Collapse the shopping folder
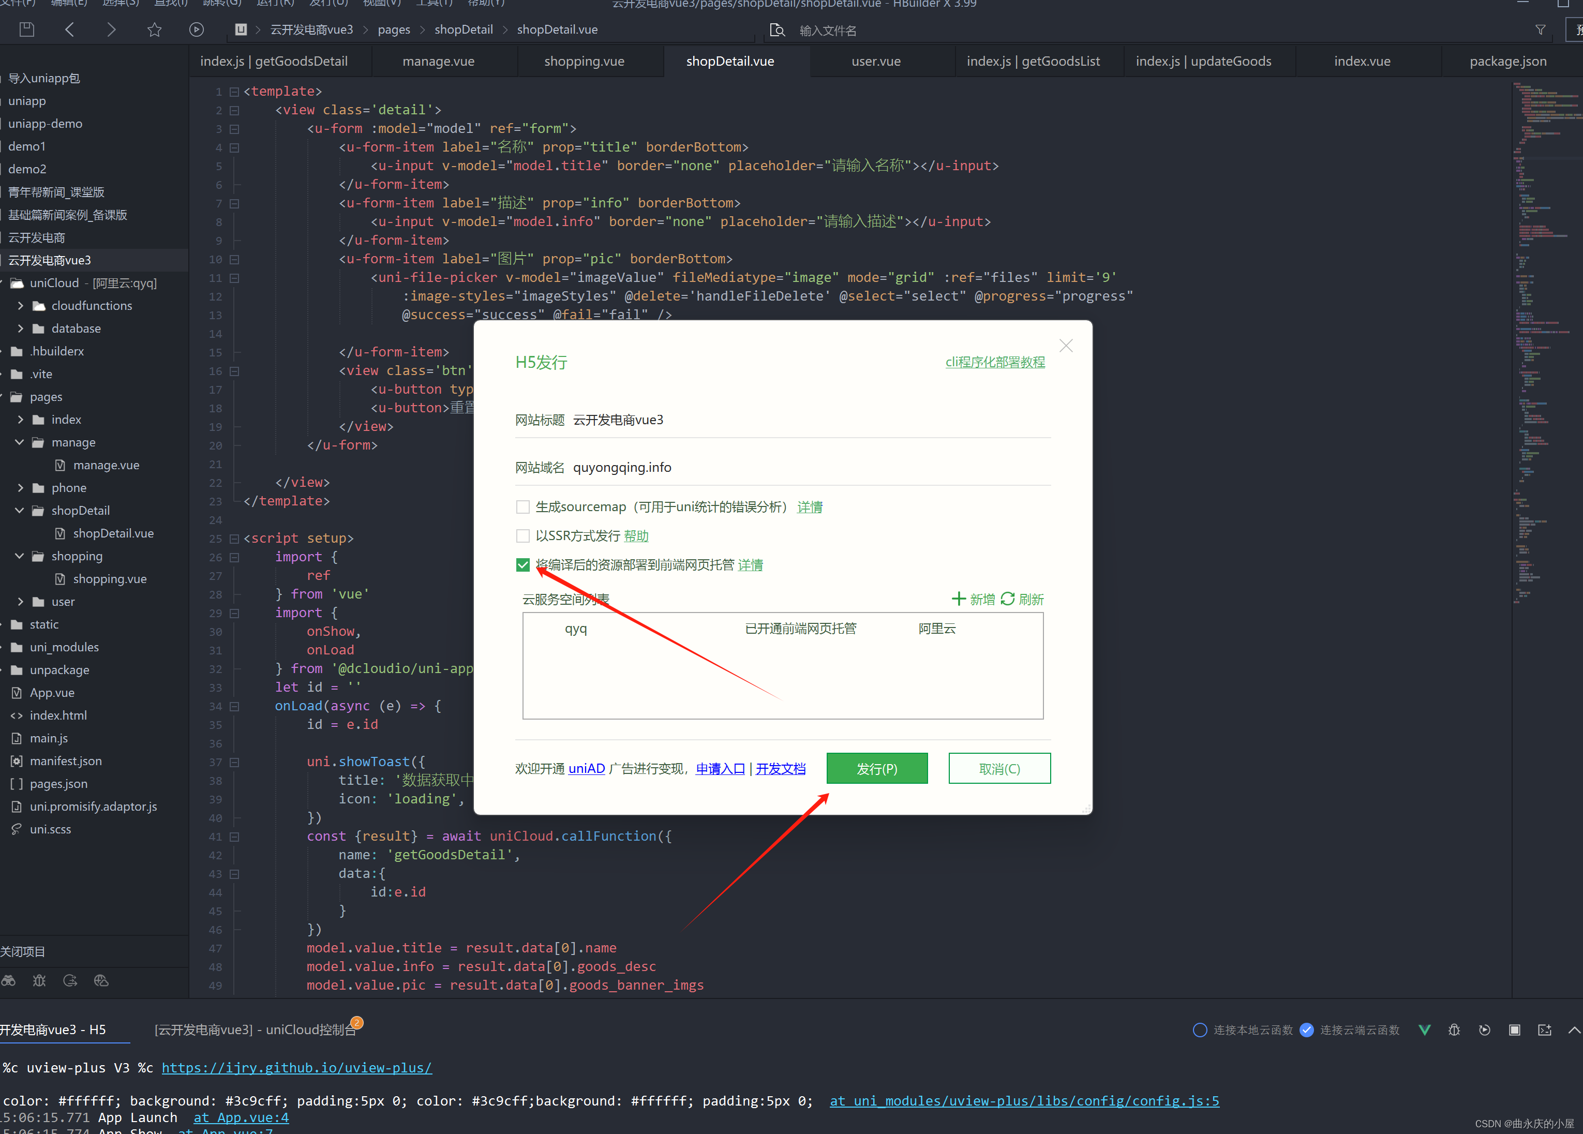 [x=20, y=556]
